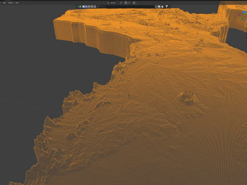This screenshot has height=185, width=247.
Task: Open the proportional editing falloff menu
Action: pos(137,3)
